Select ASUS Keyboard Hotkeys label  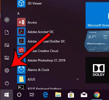(44, 88)
